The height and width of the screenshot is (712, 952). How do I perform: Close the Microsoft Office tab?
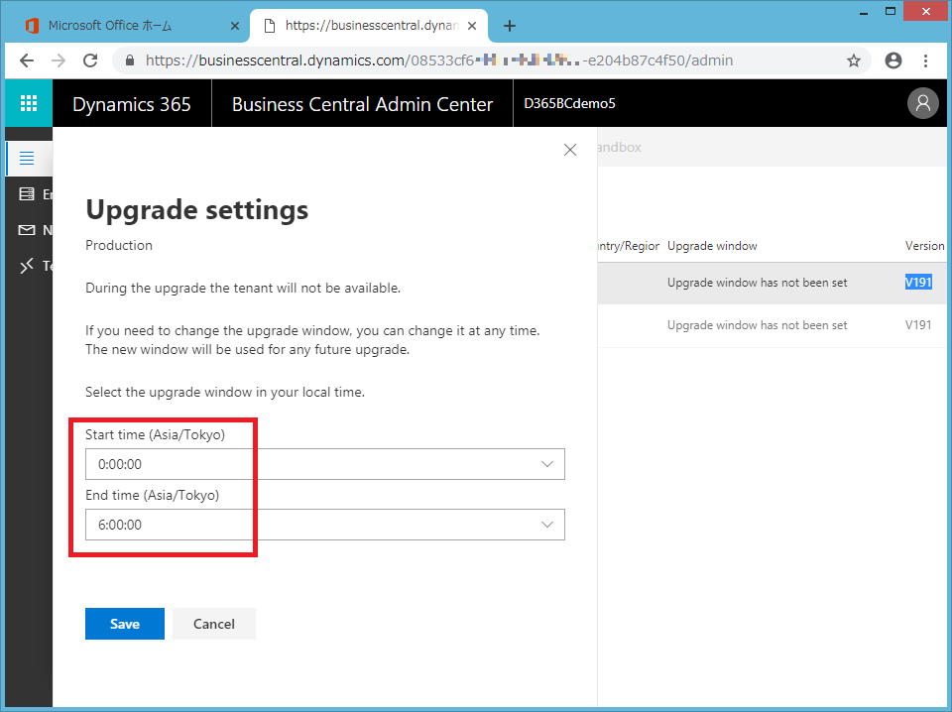click(x=235, y=26)
